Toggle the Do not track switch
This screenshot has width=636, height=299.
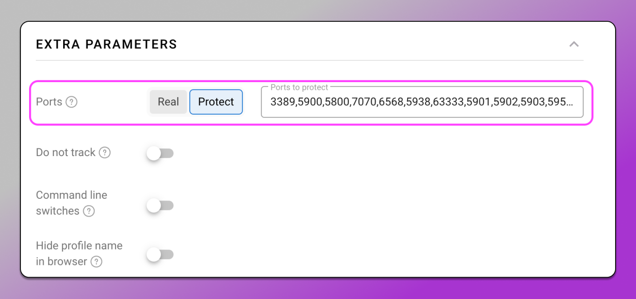(x=160, y=153)
